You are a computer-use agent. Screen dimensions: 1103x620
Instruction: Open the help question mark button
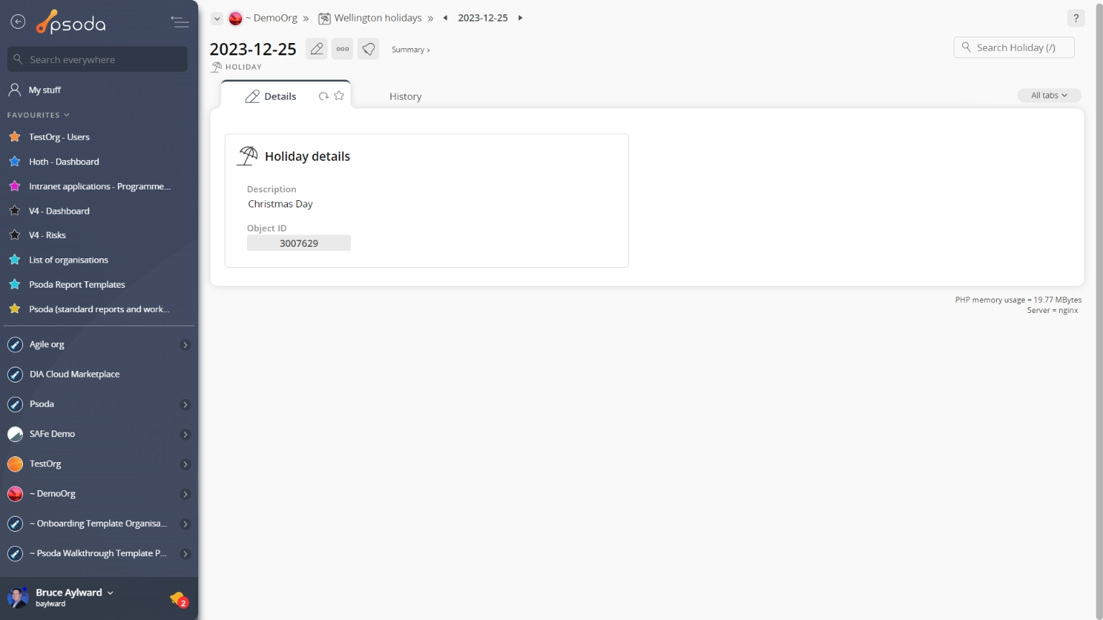click(x=1076, y=19)
